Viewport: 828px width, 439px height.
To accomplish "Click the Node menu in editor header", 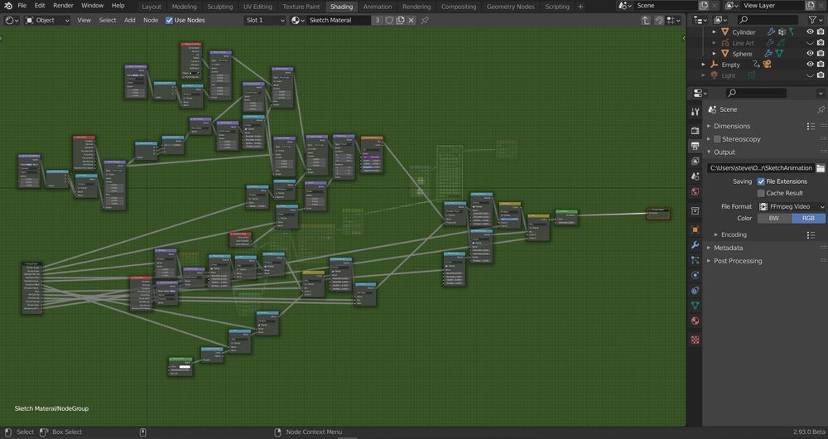I will click(151, 20).
